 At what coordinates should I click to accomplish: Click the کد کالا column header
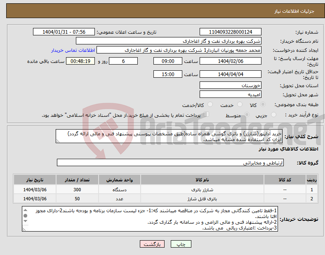(285, 180)
